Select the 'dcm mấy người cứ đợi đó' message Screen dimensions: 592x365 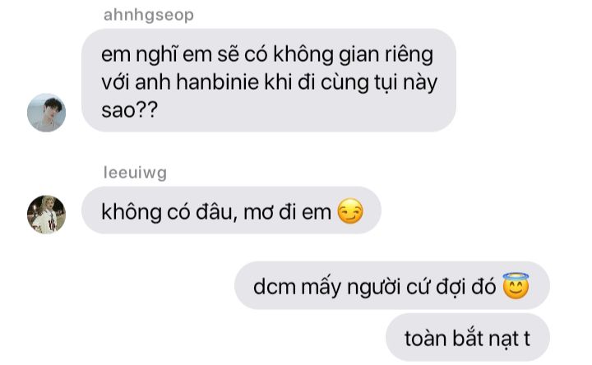tap(392, 285)
